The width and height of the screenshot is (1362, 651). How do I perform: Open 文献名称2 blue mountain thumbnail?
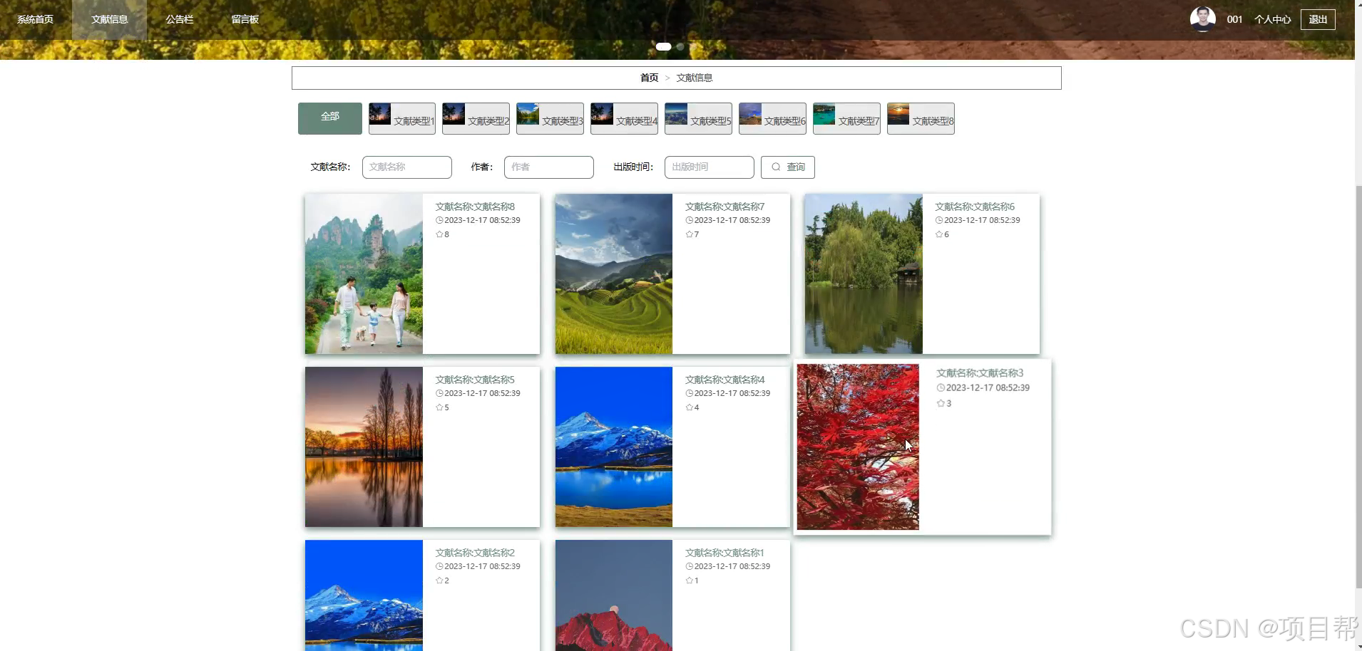click(x=364, y=595)
